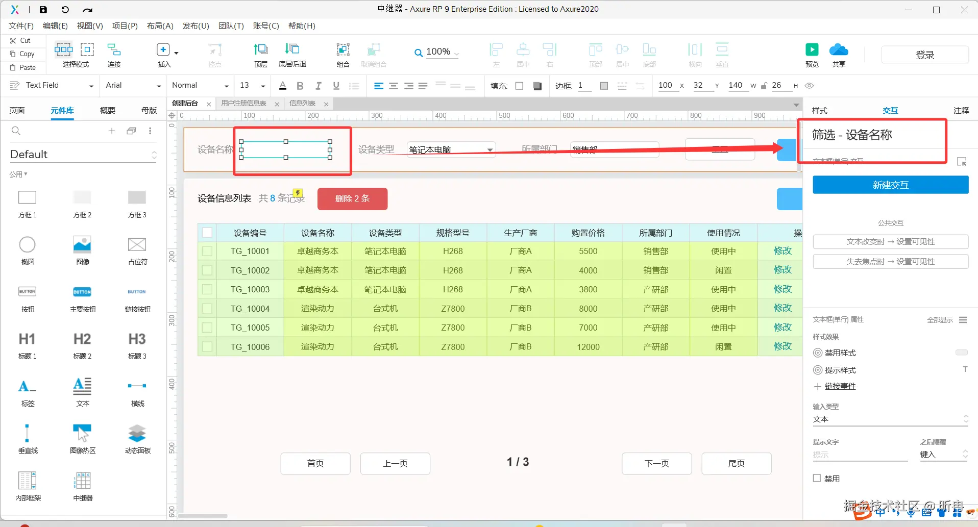Viewport: 978px width, 527px height.
Task: Open the 输入类型 input type dropdown
Action: (890, 419)
